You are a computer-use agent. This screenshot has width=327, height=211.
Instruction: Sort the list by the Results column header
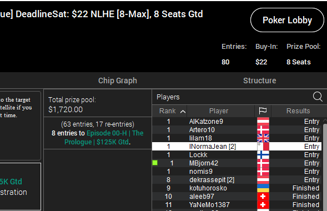click(298, 111)
